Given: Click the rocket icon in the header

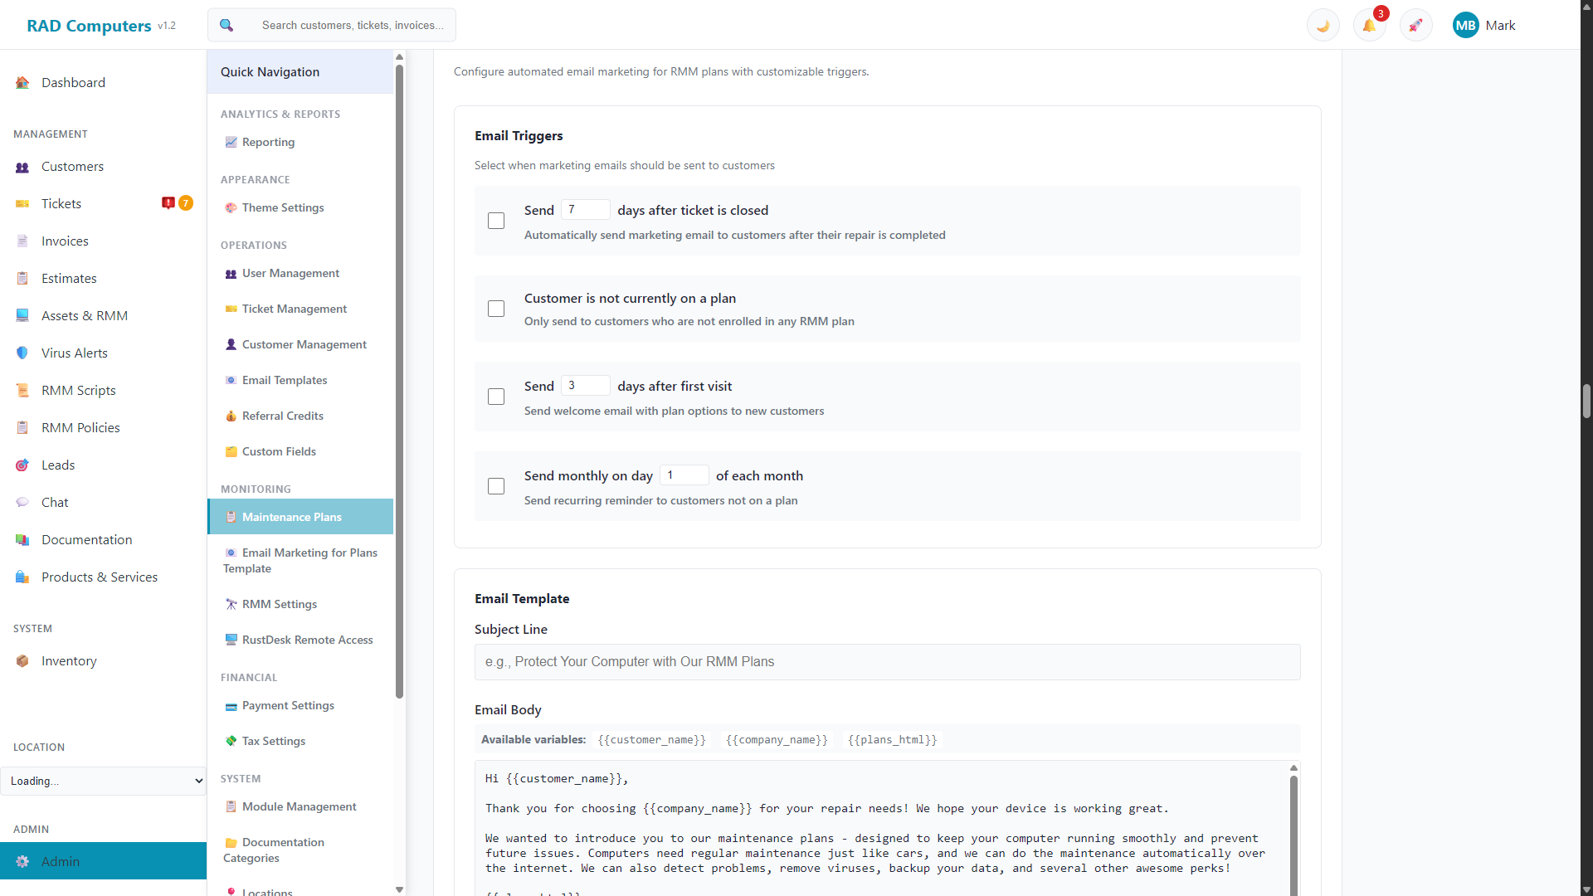Looking at the screenshot, I should pos(1415,25).
